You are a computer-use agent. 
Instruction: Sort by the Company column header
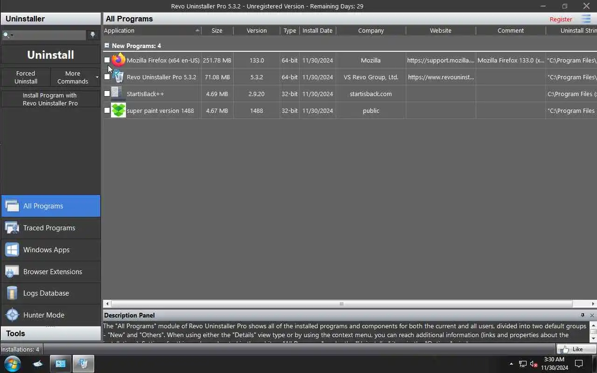click(371, 30)
